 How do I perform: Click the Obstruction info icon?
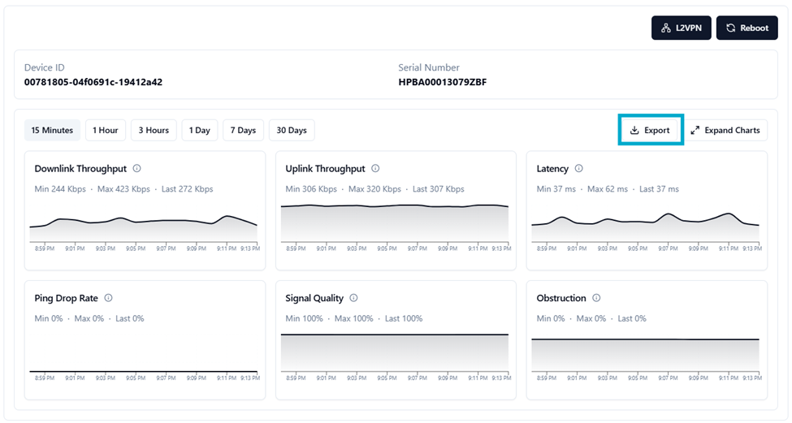pos(596,298)
